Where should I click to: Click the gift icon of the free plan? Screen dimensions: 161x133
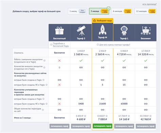59,31
